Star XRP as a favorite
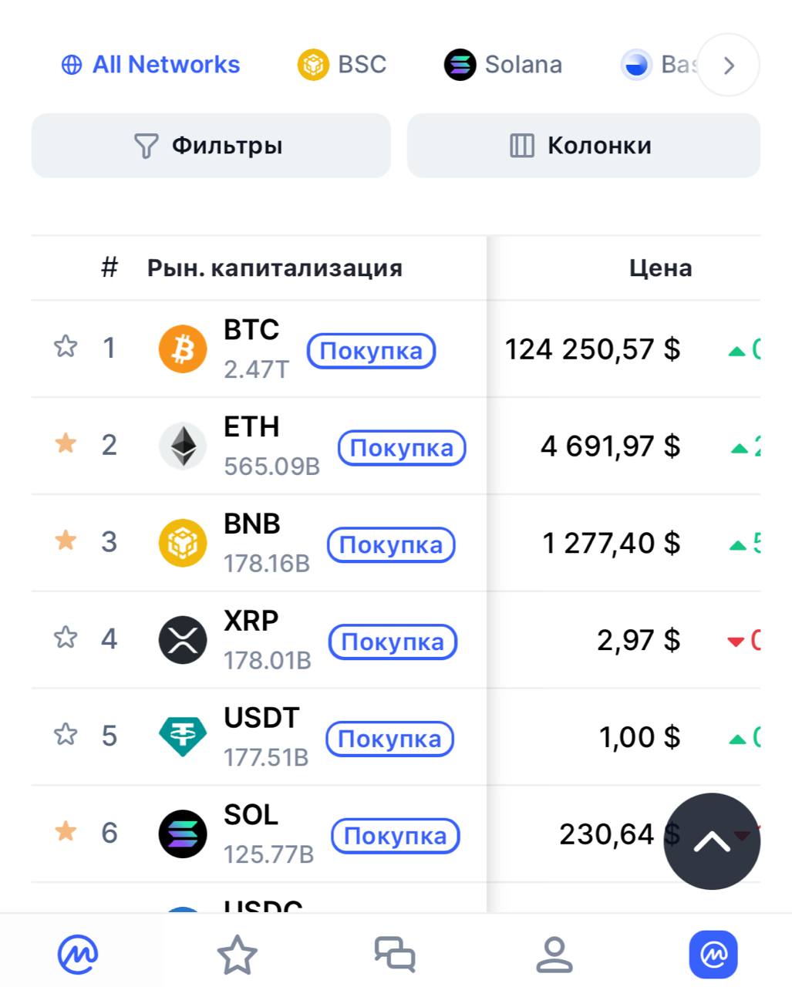The width and height of the screenshot is (792, 987). point(66,638)
